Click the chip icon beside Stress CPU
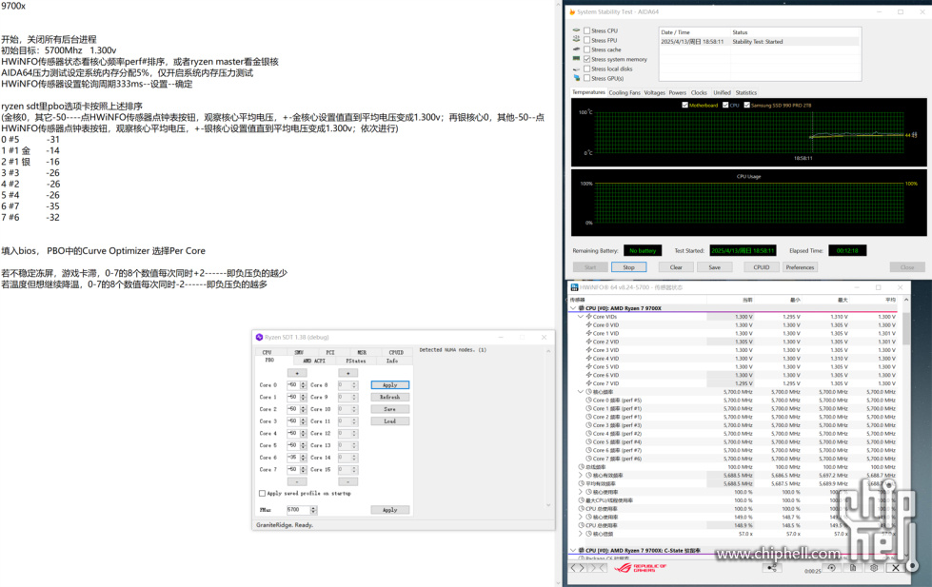The image size is (932, 587). pos(576,30)
